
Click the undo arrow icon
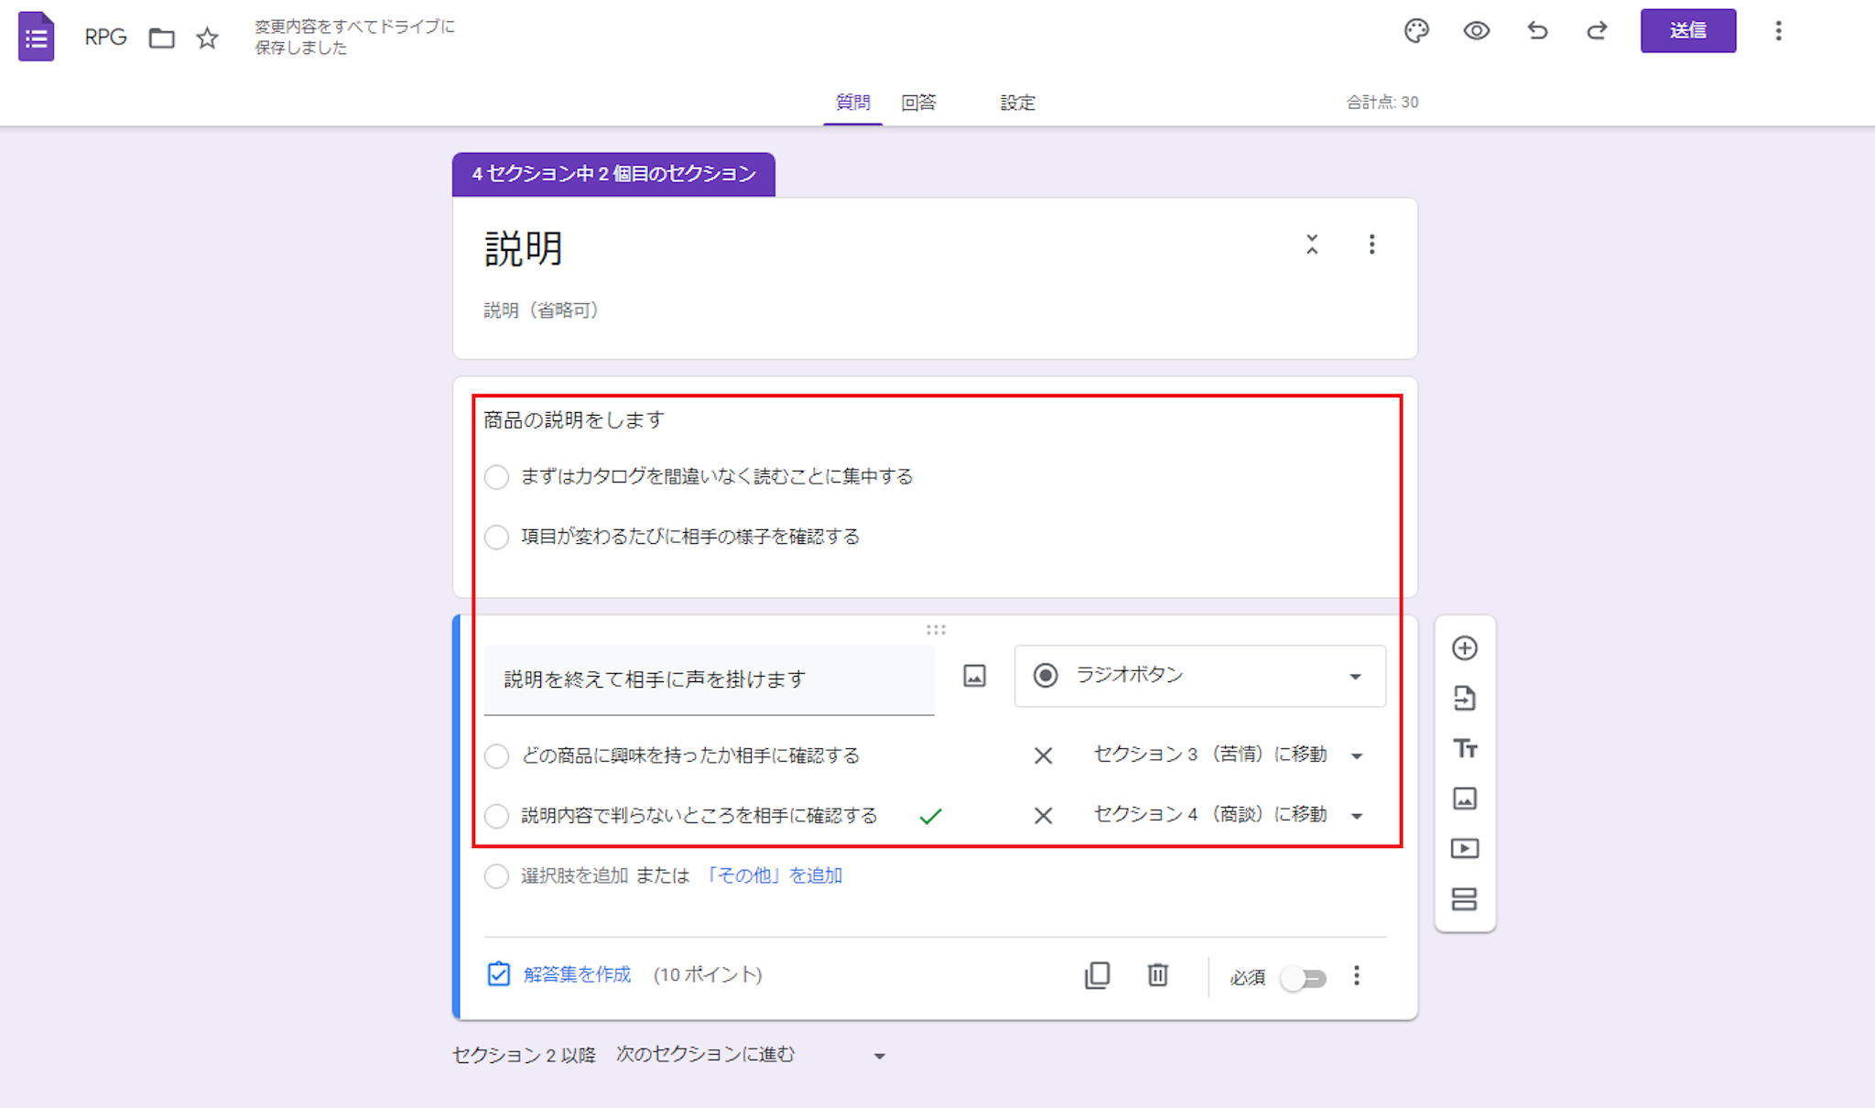pyautogui.click(x=1537, y=31)
